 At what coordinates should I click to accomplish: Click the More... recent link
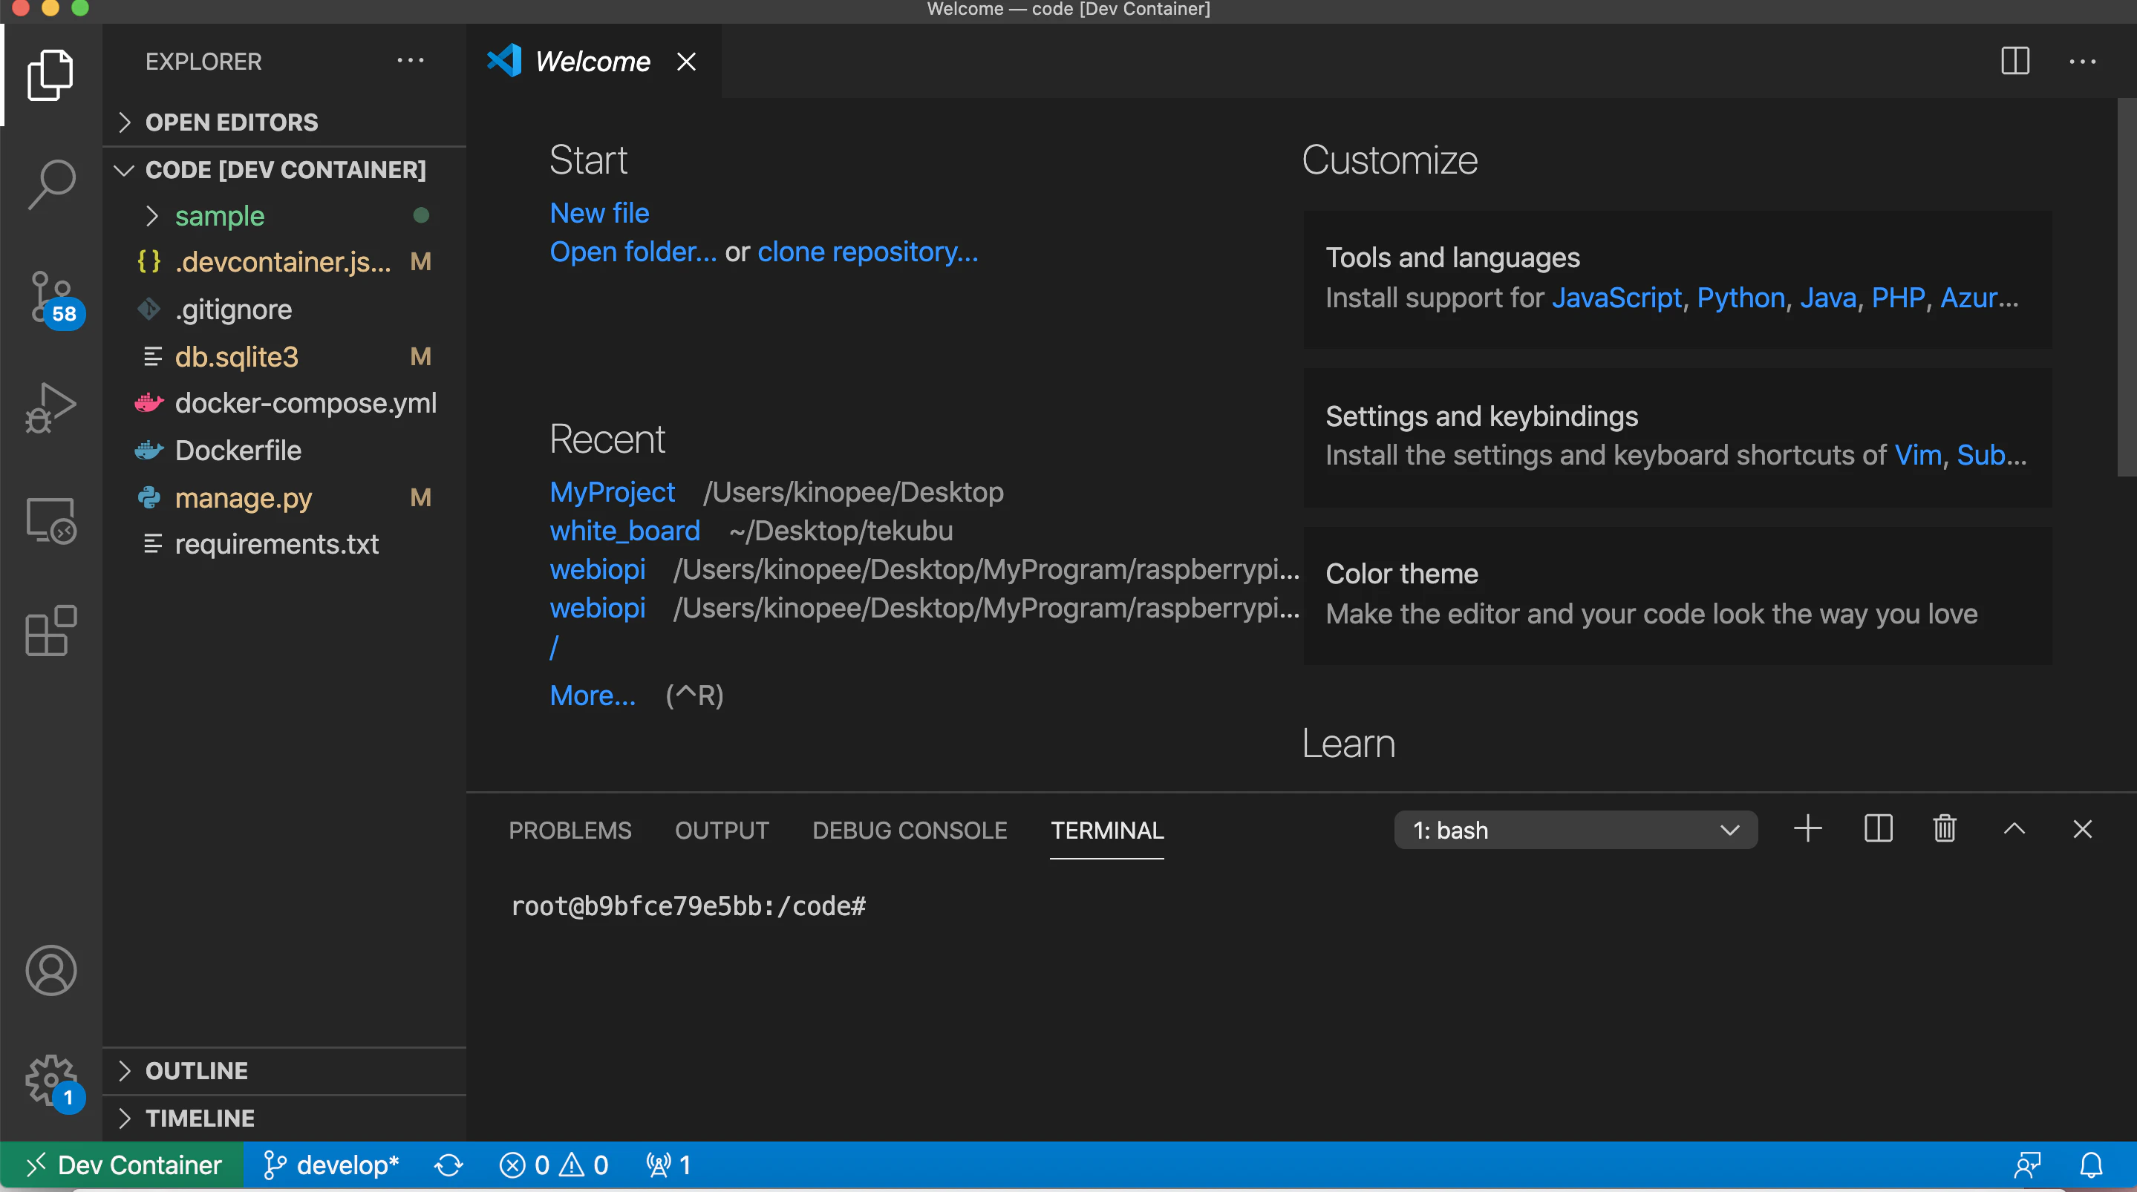coord(593,695)
